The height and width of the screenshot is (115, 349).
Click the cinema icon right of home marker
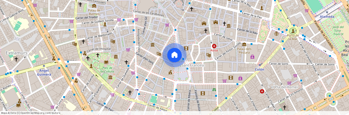click(x=186, y=48)
